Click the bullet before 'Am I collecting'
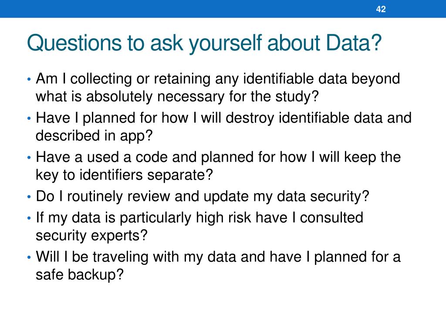This screenshot has height=334, width=446. (29, 79)
